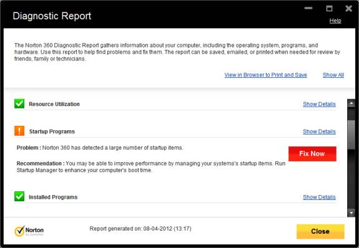Show details for Startup Programs
The width and height of the screenshot is (359, 248).
[x=319, y=131]
